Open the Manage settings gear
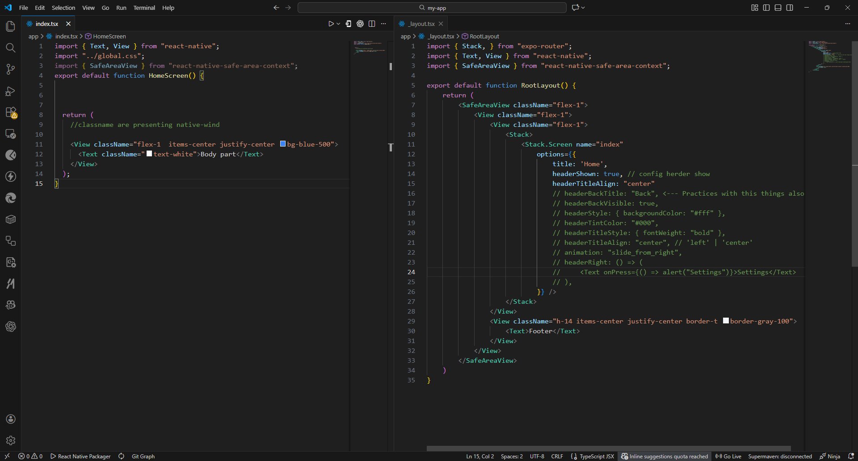This screenshot has width=858, height=461. [x=10, y=440]
